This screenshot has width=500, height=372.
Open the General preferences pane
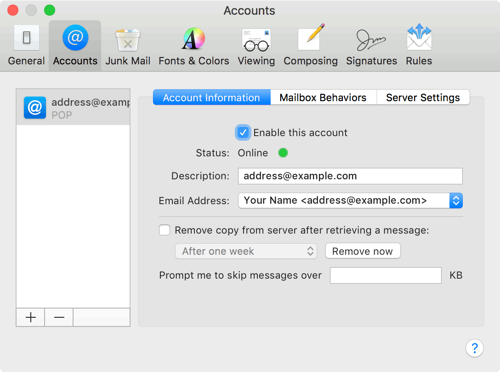26,45
